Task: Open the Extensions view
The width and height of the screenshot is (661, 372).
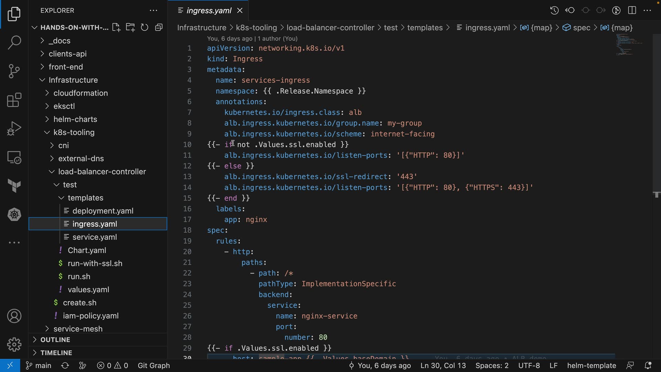Action: [x=14, y=100]
